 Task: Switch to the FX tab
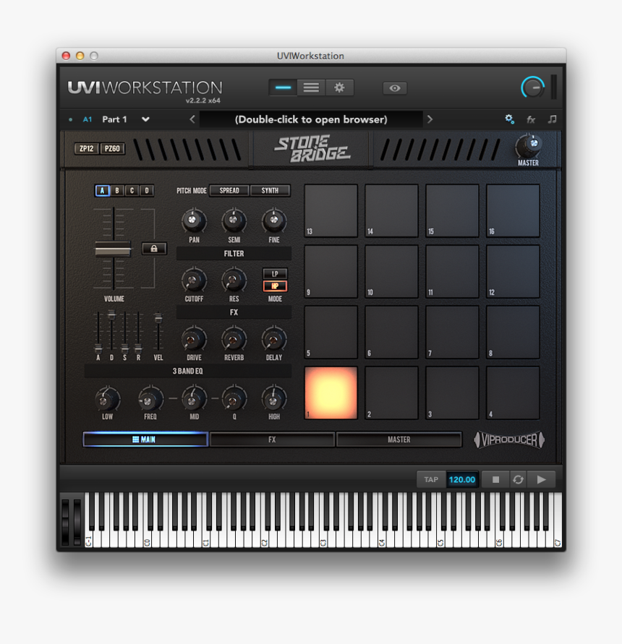tap(272, 439)
